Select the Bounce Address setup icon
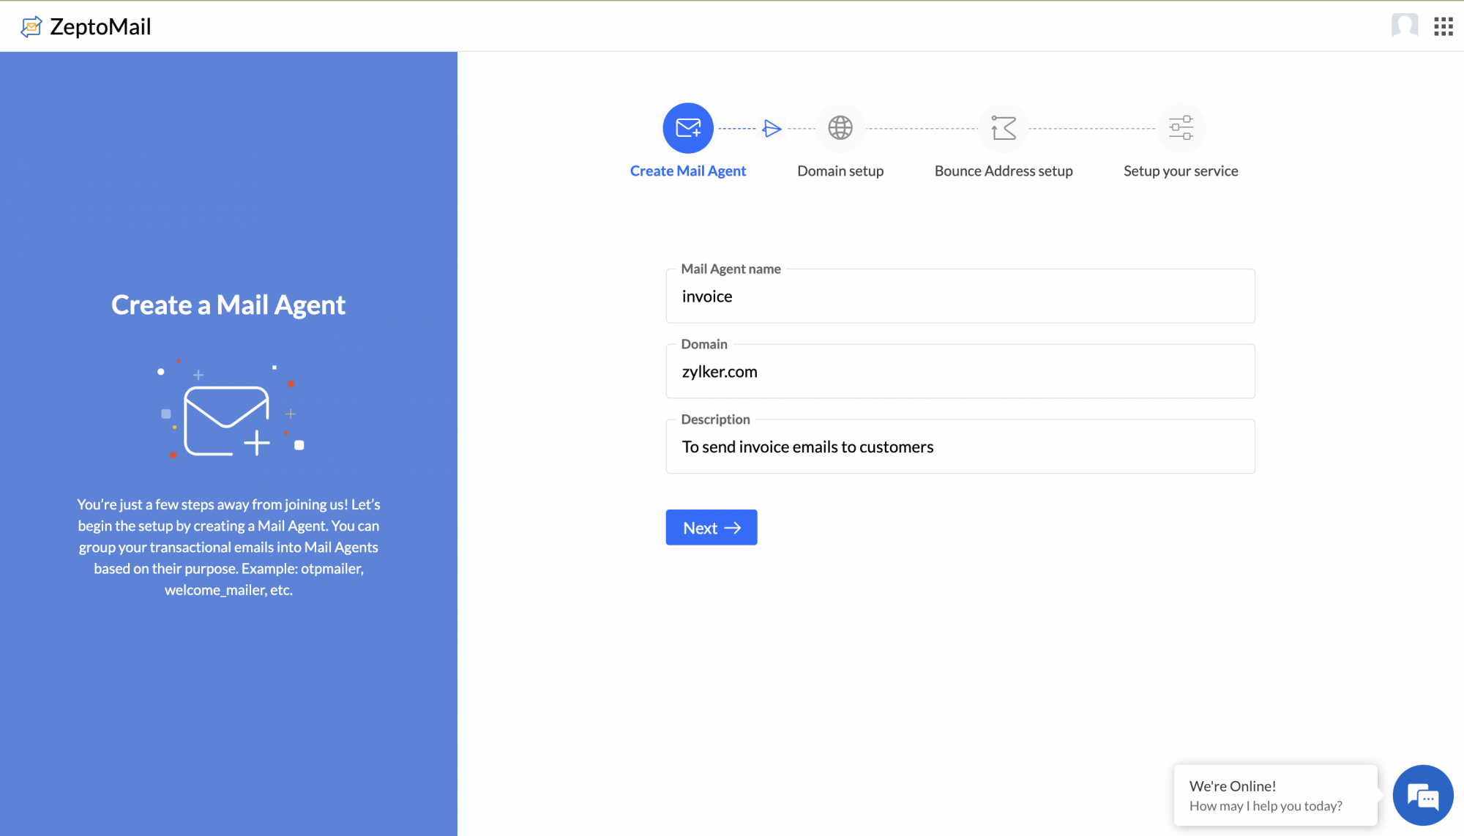This screenshot has width=1464, height=836. 1003,128
